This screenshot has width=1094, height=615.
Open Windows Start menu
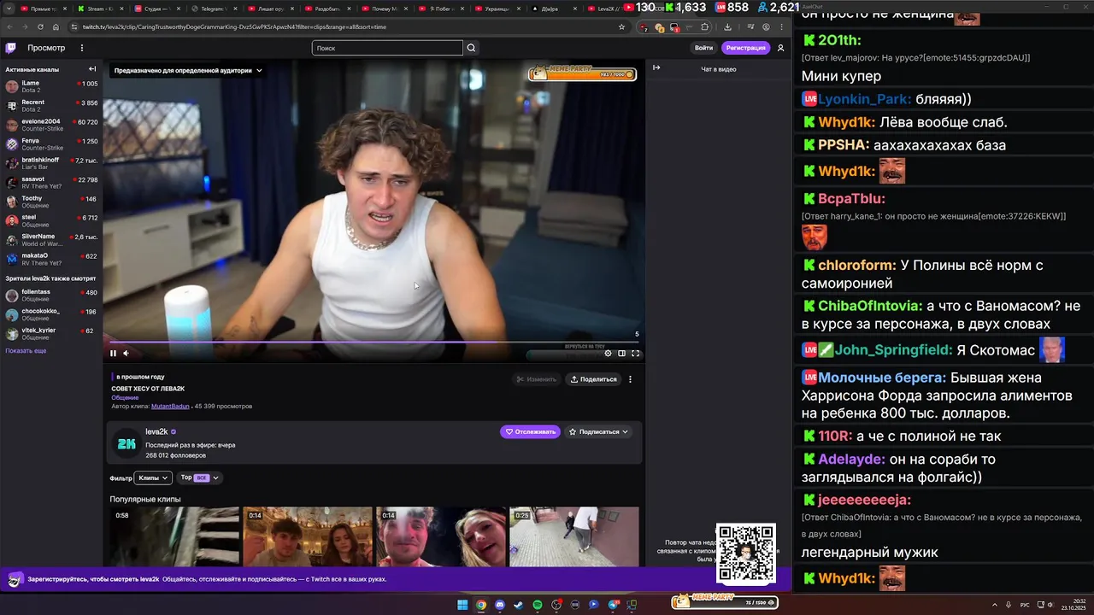(462, 605)
